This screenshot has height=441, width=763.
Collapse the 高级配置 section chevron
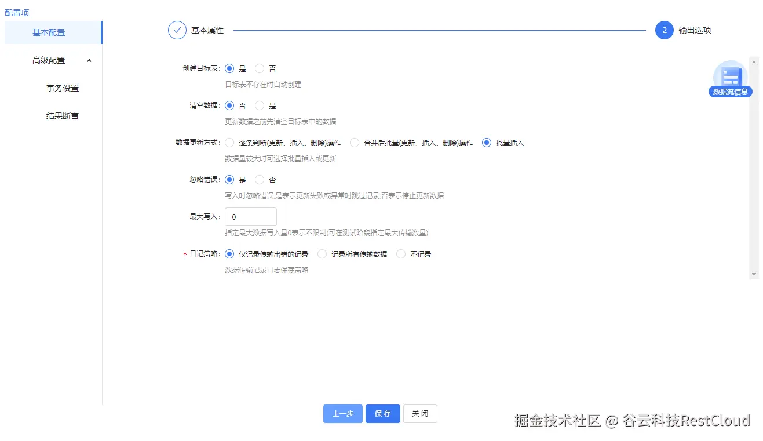pos(89,60)
